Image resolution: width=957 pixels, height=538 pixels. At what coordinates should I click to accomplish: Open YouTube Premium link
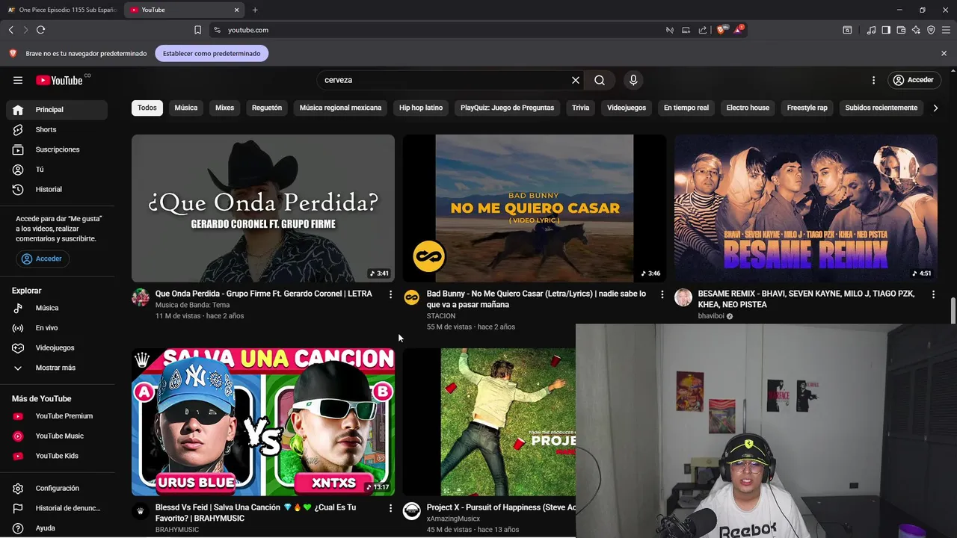57,416
